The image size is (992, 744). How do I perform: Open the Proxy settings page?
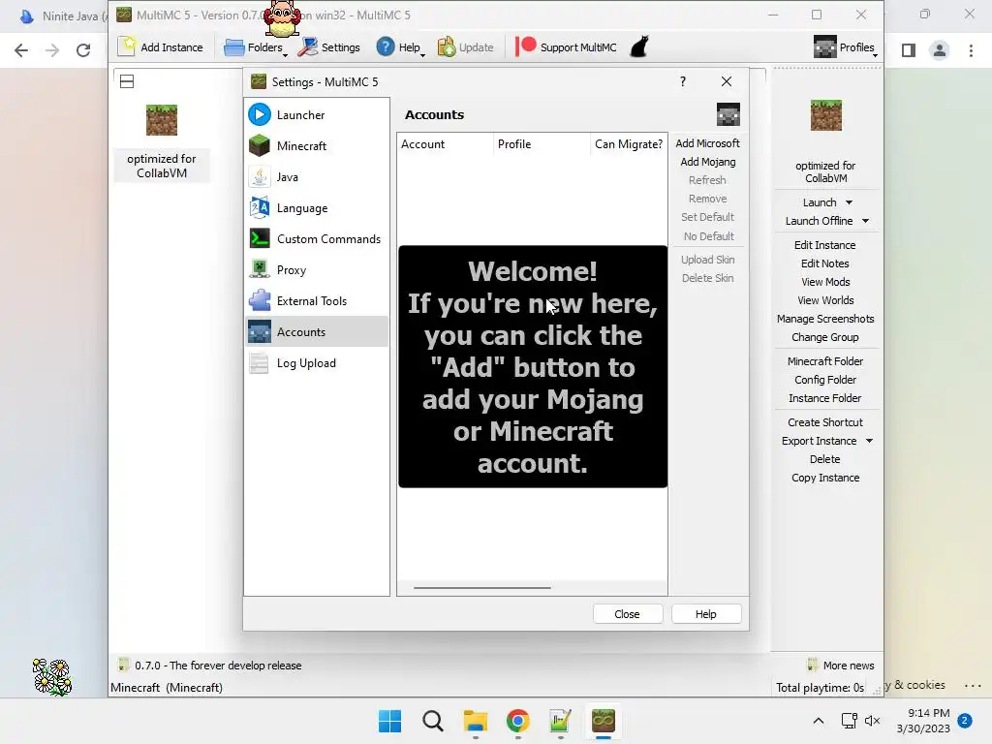[x=317, y=270]
